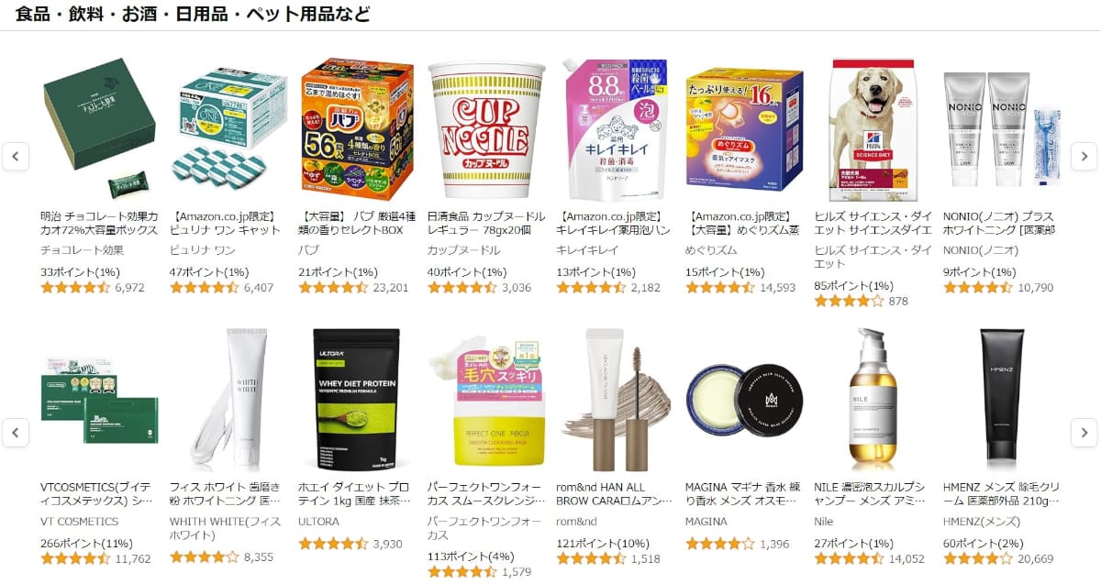View star rating for バブ with 23,201 reviews

pyautogui.click(x=334, y=287)
